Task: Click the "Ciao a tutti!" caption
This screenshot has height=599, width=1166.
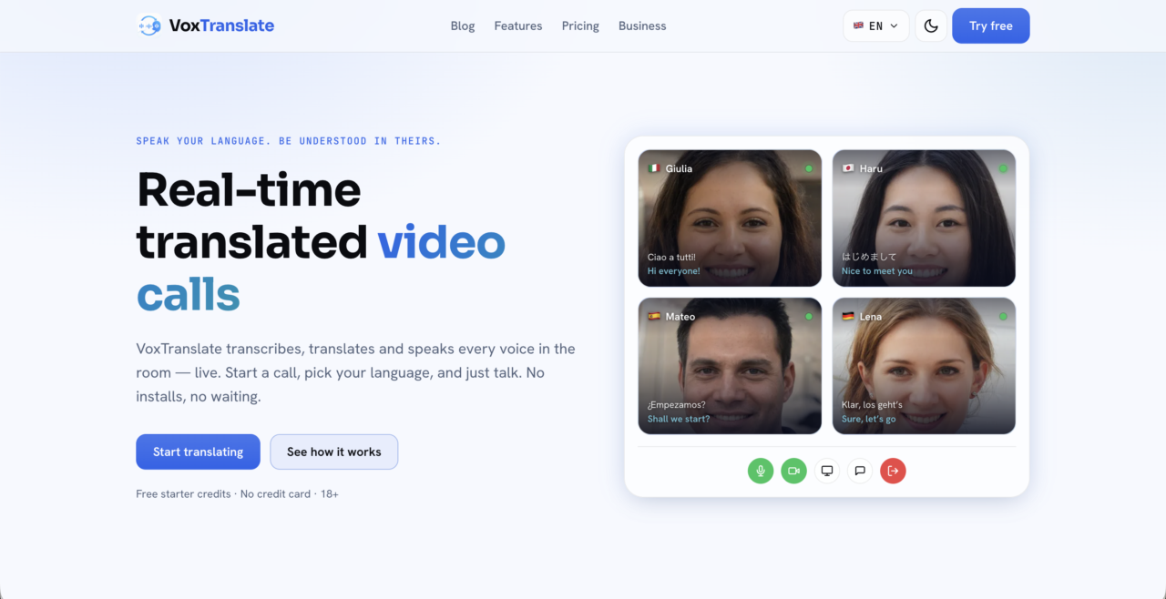Action: 671,258
